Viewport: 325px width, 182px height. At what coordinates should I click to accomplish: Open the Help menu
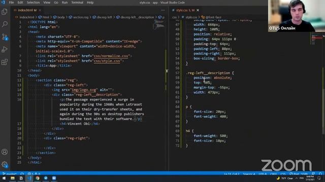90,3
